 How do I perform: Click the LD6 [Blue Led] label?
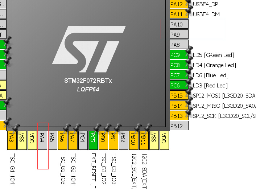coord(210,75)
